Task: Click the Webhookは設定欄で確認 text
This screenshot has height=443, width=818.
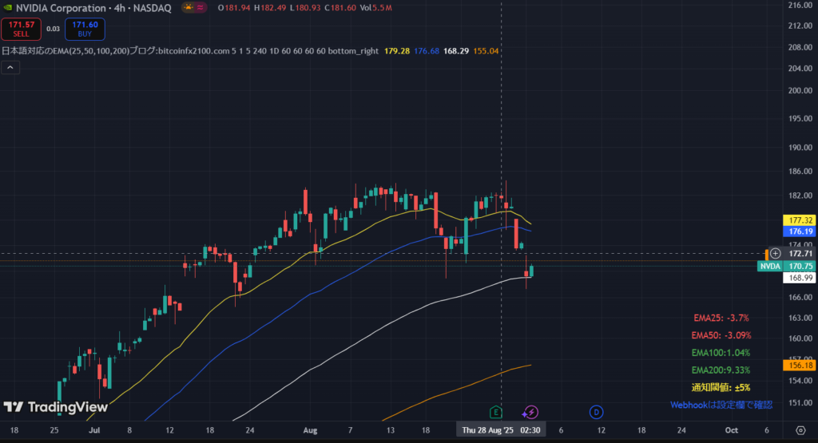Action: [721, 405]
